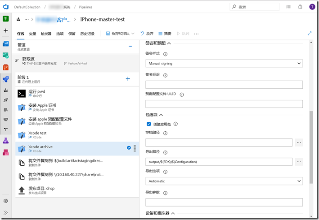Screen dimensions: 319x220
Task: Open the Pipelines rocket icon in sidebar
Action: pos(6,100)
